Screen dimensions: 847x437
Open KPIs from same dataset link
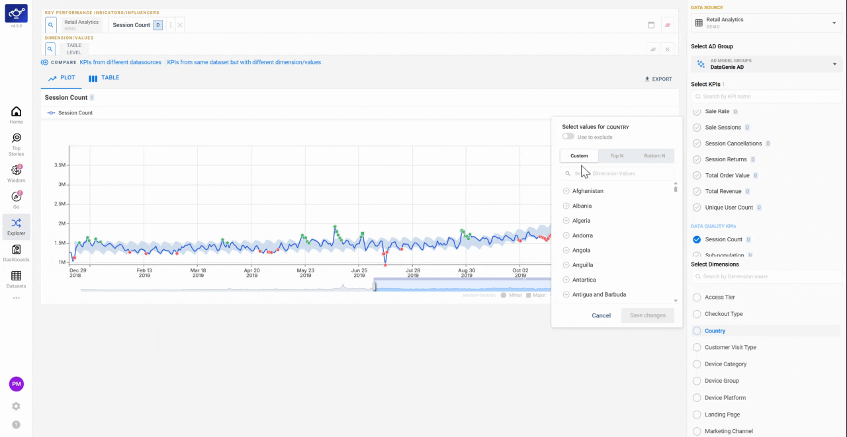click(244, 62)
